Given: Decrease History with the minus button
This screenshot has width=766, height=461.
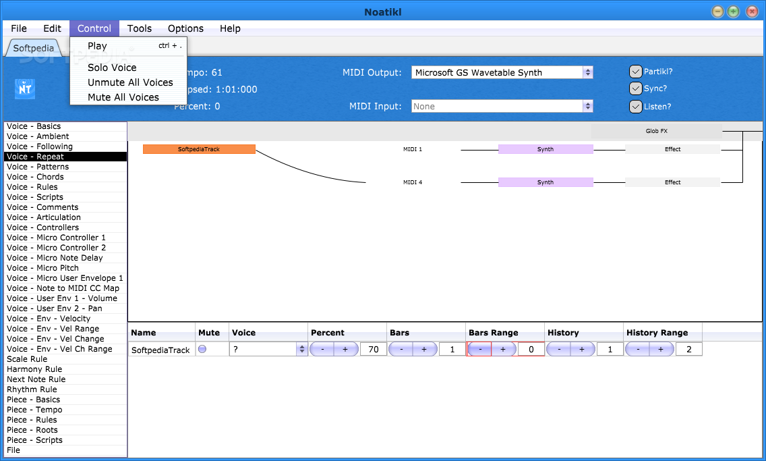Looking at the screenshot, I should click(559, 349).
